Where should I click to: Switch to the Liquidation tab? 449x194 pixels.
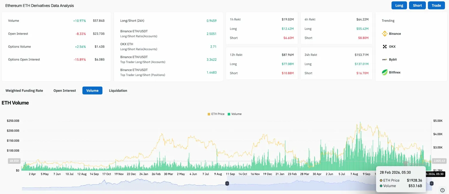point(118,90)
